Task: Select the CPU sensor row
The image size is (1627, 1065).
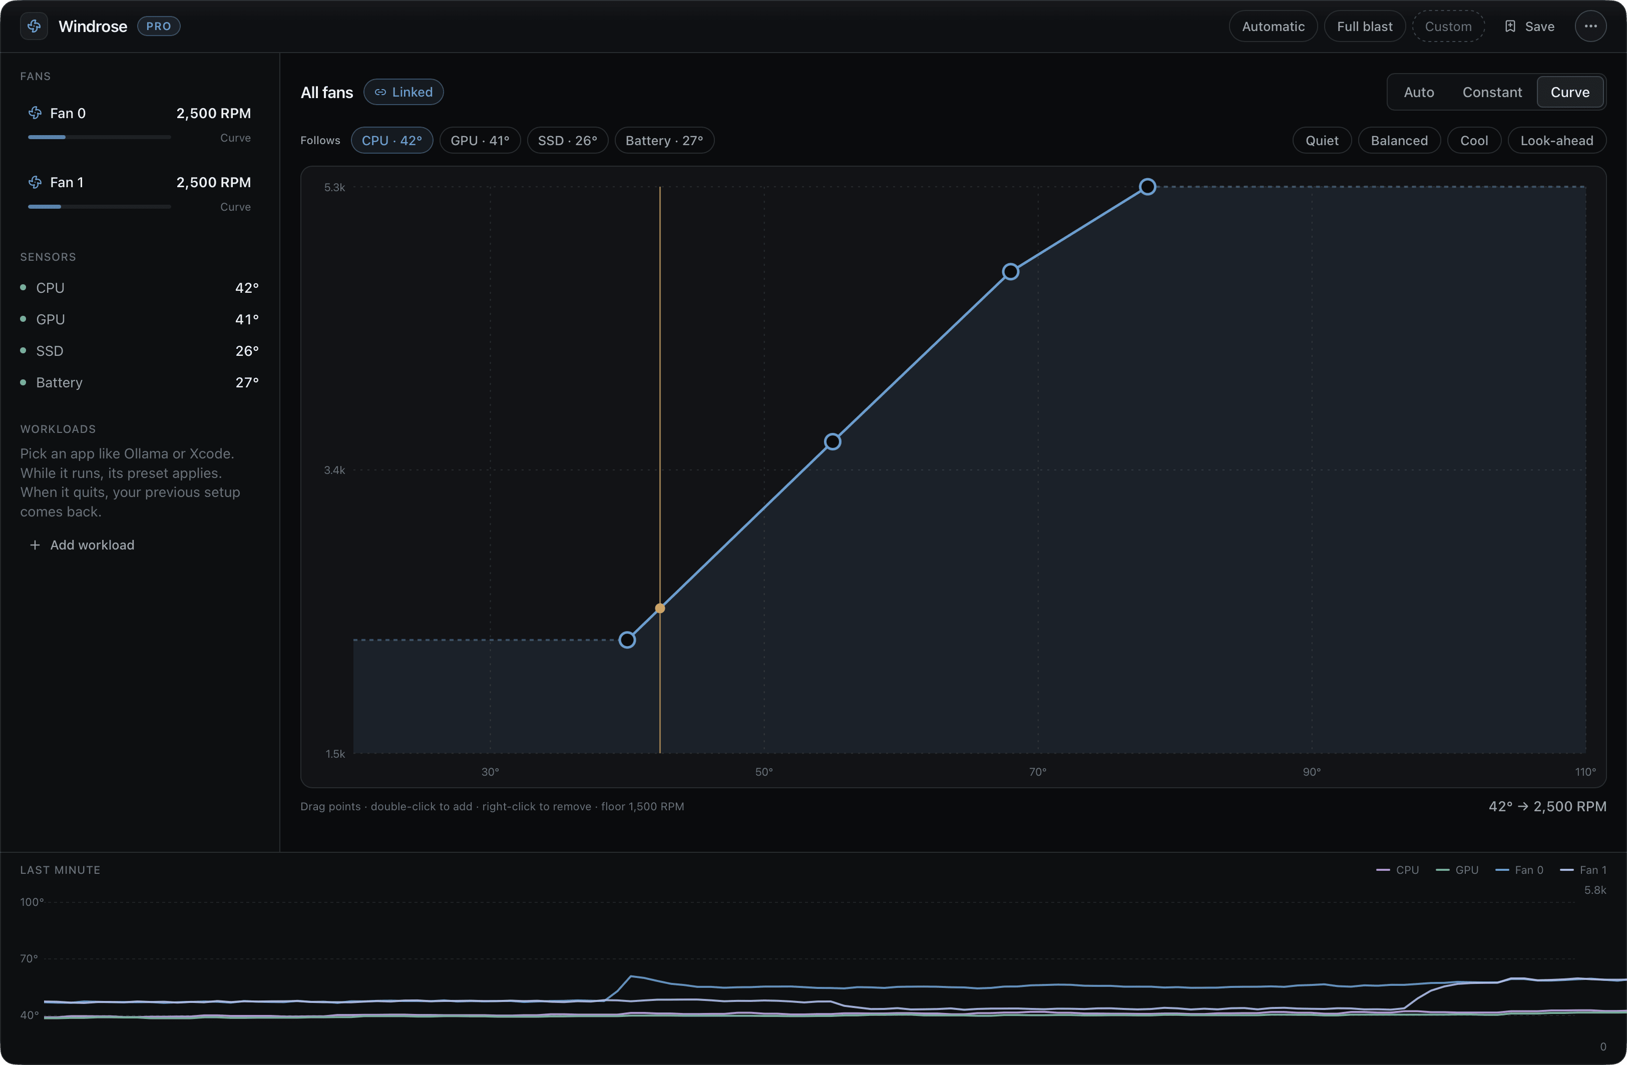Action: click(140, 288)
